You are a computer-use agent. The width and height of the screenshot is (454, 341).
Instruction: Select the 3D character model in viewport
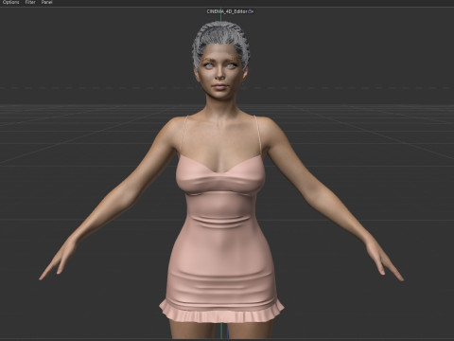click(221, 180)
